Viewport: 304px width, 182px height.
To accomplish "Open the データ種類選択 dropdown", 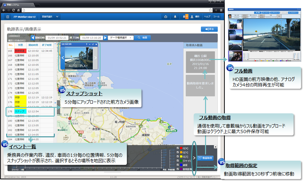I will (120, 38).
